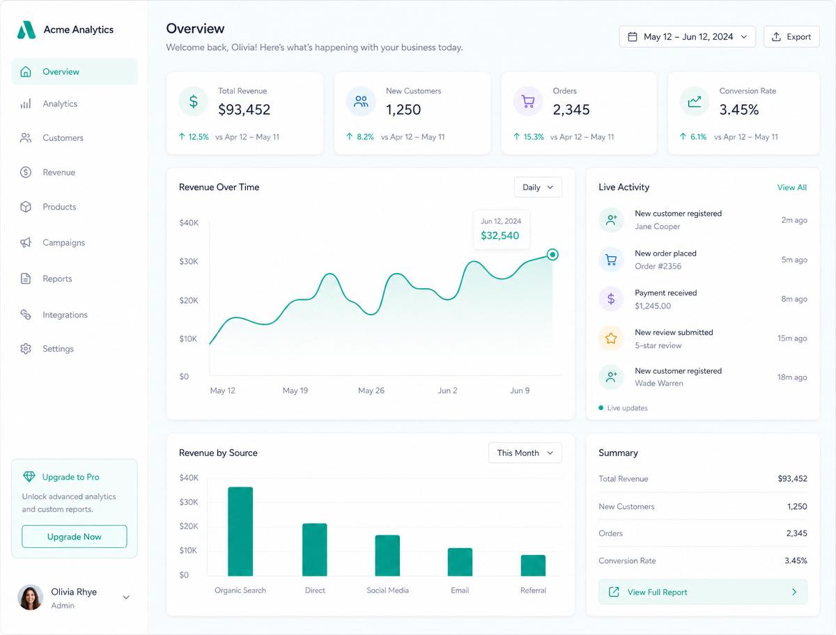
Task: Click the Order #2356 cart activity icon
Action: click(x=611, y=260)
